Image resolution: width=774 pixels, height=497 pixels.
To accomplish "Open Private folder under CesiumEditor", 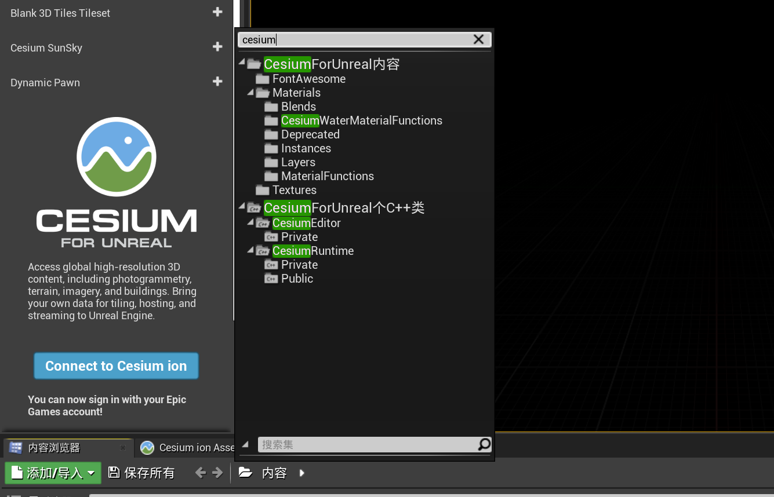I will click(x=299, y=237).
